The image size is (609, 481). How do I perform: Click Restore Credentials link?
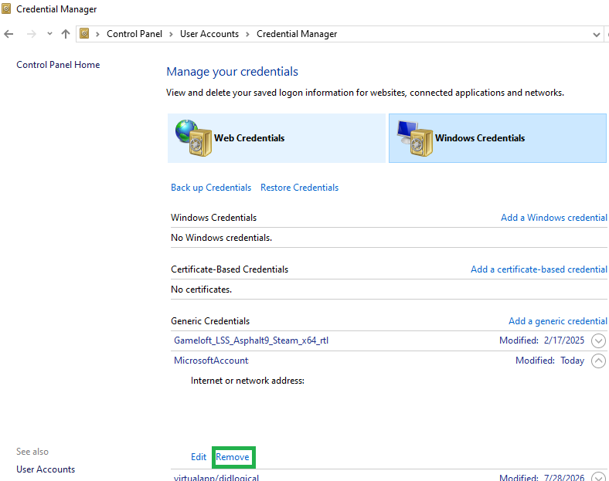click(x=299, y=188)
